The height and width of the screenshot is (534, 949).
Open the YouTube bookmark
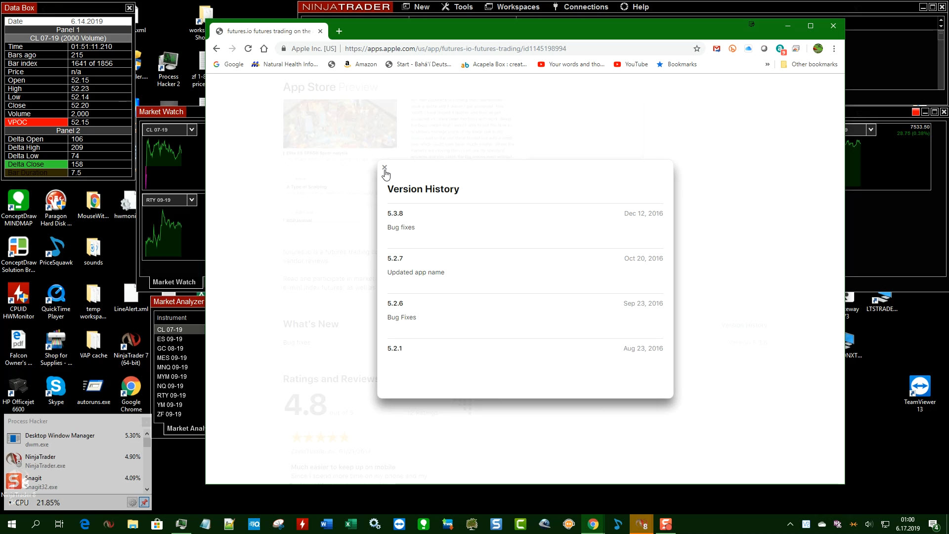631,64
